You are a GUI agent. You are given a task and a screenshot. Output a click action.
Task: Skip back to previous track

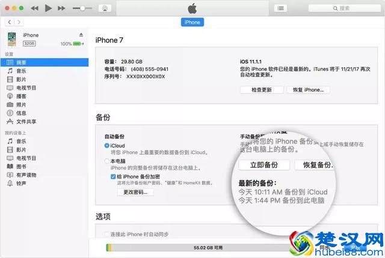pyautogui.click(x=34, y=8)
